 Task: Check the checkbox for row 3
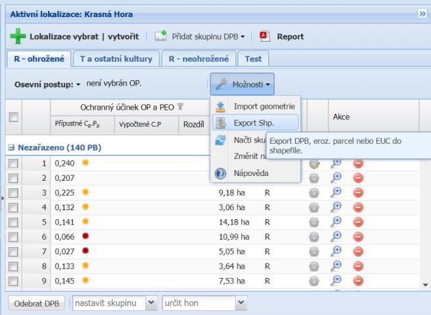coord(13,193)
